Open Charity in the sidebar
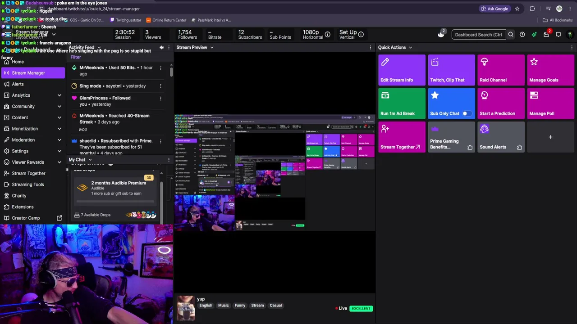Image resolution: width=577 pixels, height=324 pixels. pos(33,196)
